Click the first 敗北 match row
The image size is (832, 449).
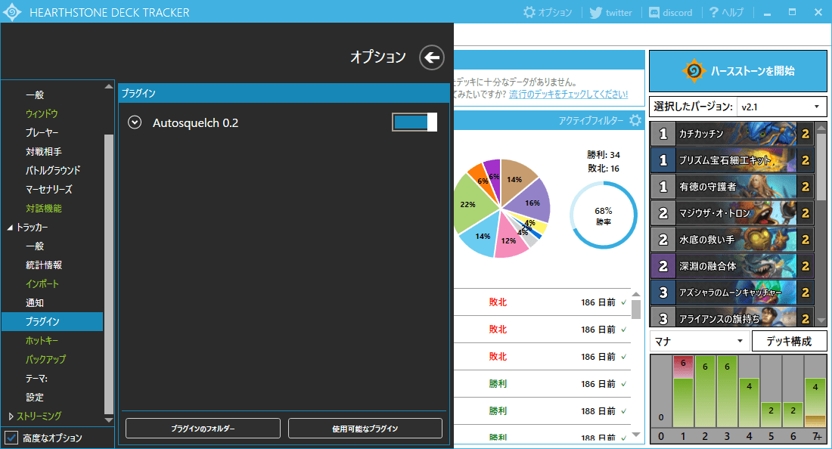tap(542, 302)
